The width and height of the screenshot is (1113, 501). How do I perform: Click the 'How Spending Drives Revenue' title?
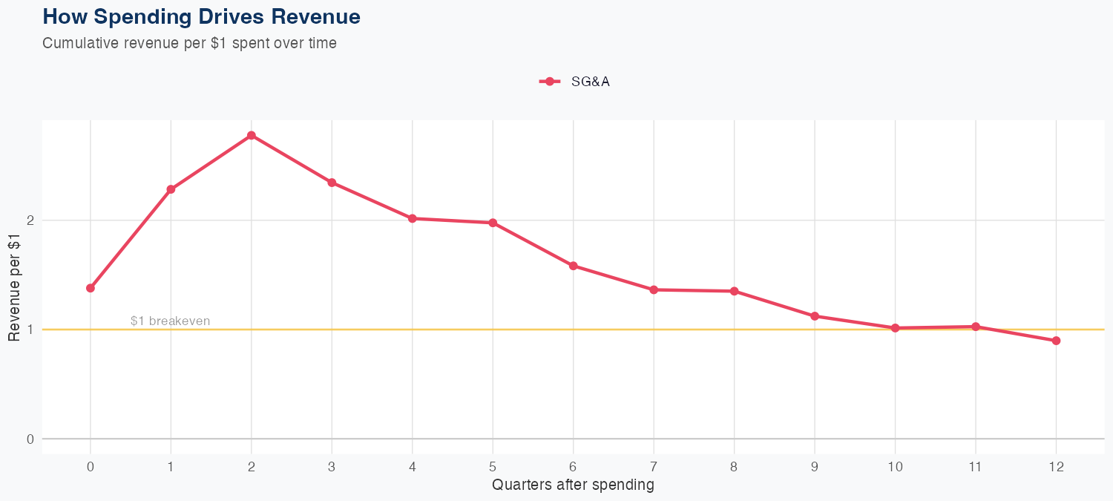click(202, 16)
